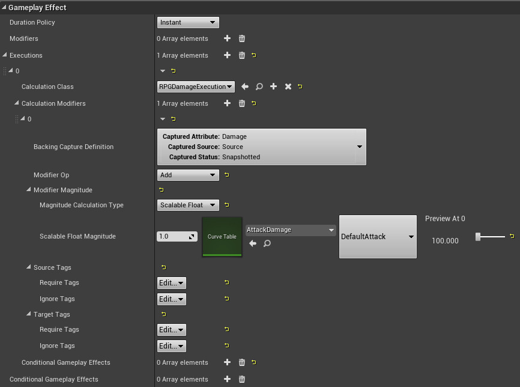Image resolution: width=520 pixels, height=387 pixels.
Task: Click the Scalable Float Magnitude value field
Action: (x=172, y=237)
